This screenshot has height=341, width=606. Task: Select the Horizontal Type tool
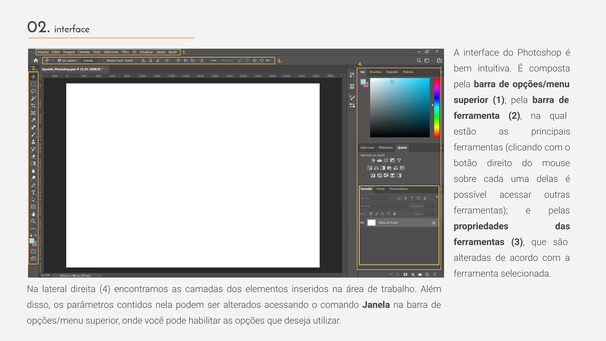[x=33, y=192]
